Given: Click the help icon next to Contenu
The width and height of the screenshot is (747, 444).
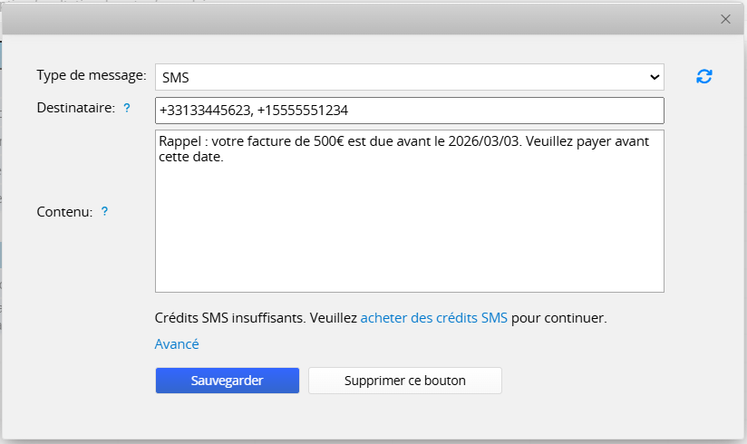Looking at the screenshot, I should 104,211.
